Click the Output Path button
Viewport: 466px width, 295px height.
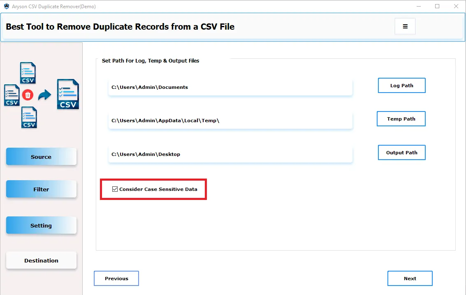[x=402, y=153]
